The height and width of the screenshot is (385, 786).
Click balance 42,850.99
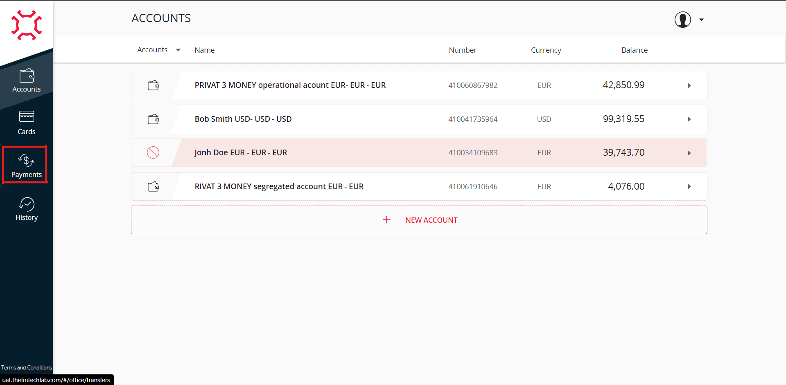coord(623,85)
